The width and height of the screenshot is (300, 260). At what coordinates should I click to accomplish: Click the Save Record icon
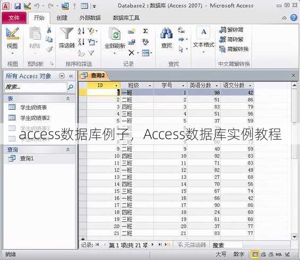132,42
